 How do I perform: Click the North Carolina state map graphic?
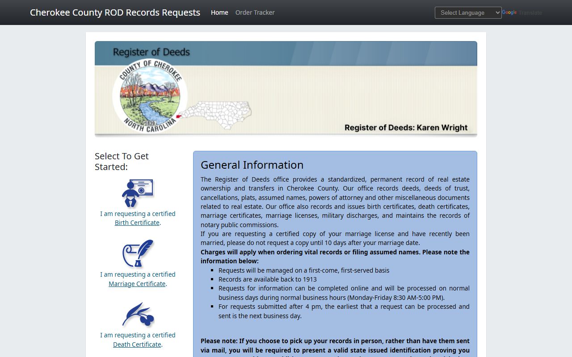point(214,115)
